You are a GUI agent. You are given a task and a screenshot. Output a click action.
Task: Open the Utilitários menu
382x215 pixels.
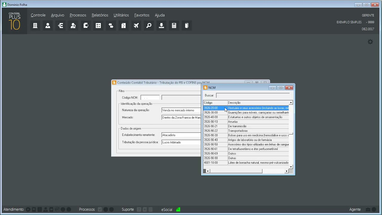click(x=121, y=15)
